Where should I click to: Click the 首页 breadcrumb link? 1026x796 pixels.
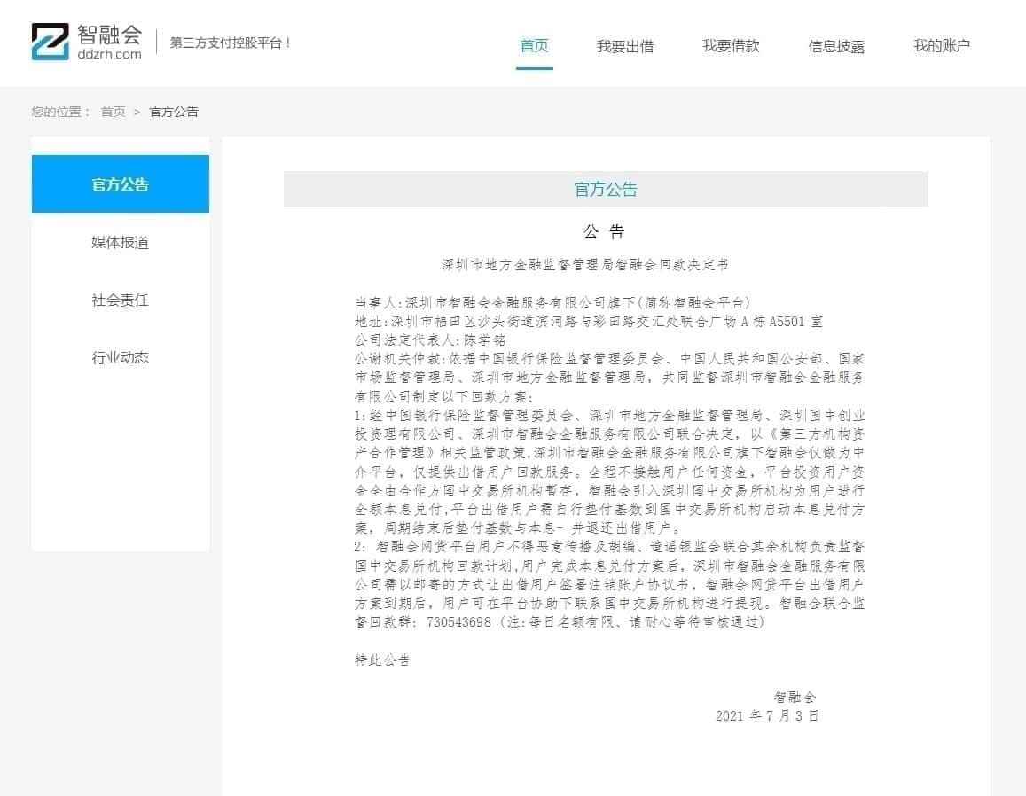[x=114, y=112]
